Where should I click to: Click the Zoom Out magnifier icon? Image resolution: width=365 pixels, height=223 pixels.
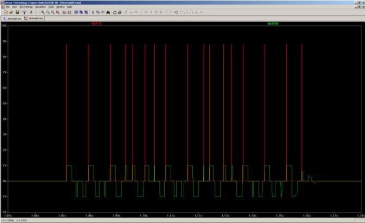[x=53, y=12]
